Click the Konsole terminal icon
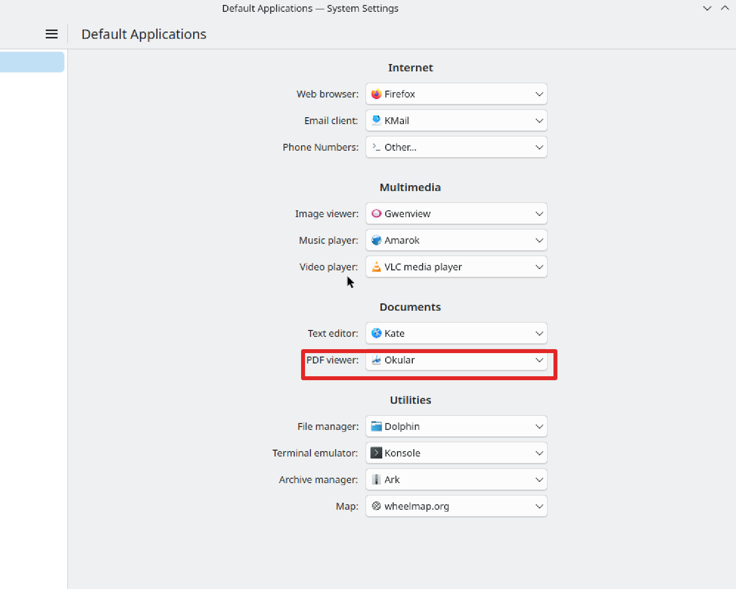 tap(376, 453)
